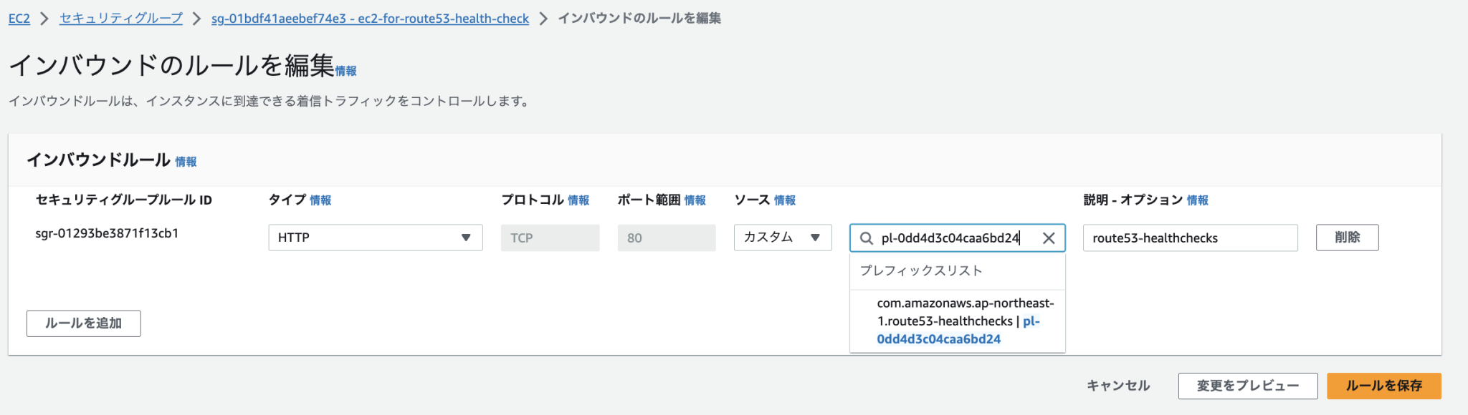
Task: Open 情報 link next to page title
Action: point(345,71)
